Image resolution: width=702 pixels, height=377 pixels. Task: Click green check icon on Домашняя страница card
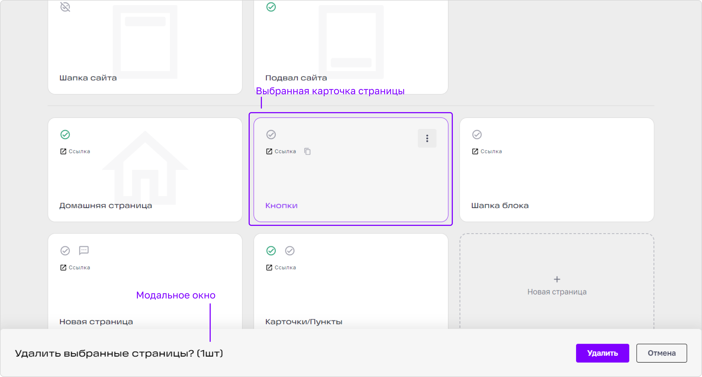click(65, 134)
